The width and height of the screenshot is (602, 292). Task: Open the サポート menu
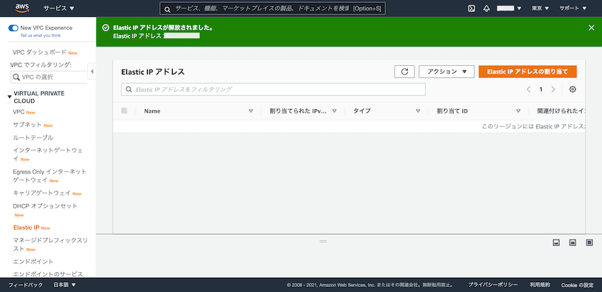click(x=573, y=8)
